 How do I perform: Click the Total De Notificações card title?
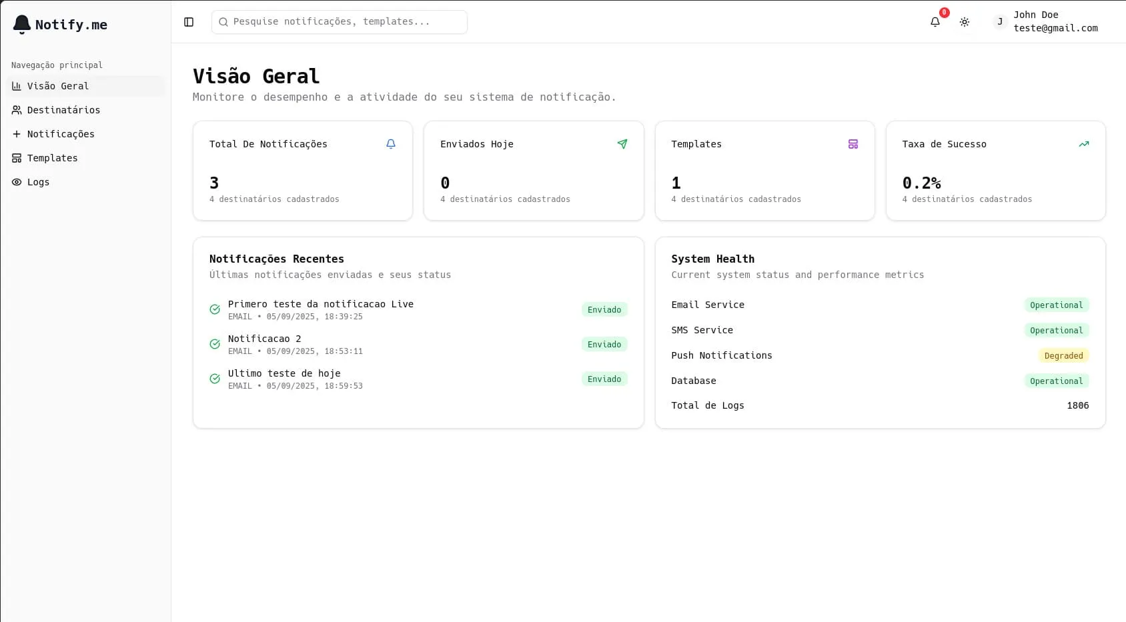click(x=268, y=144)
